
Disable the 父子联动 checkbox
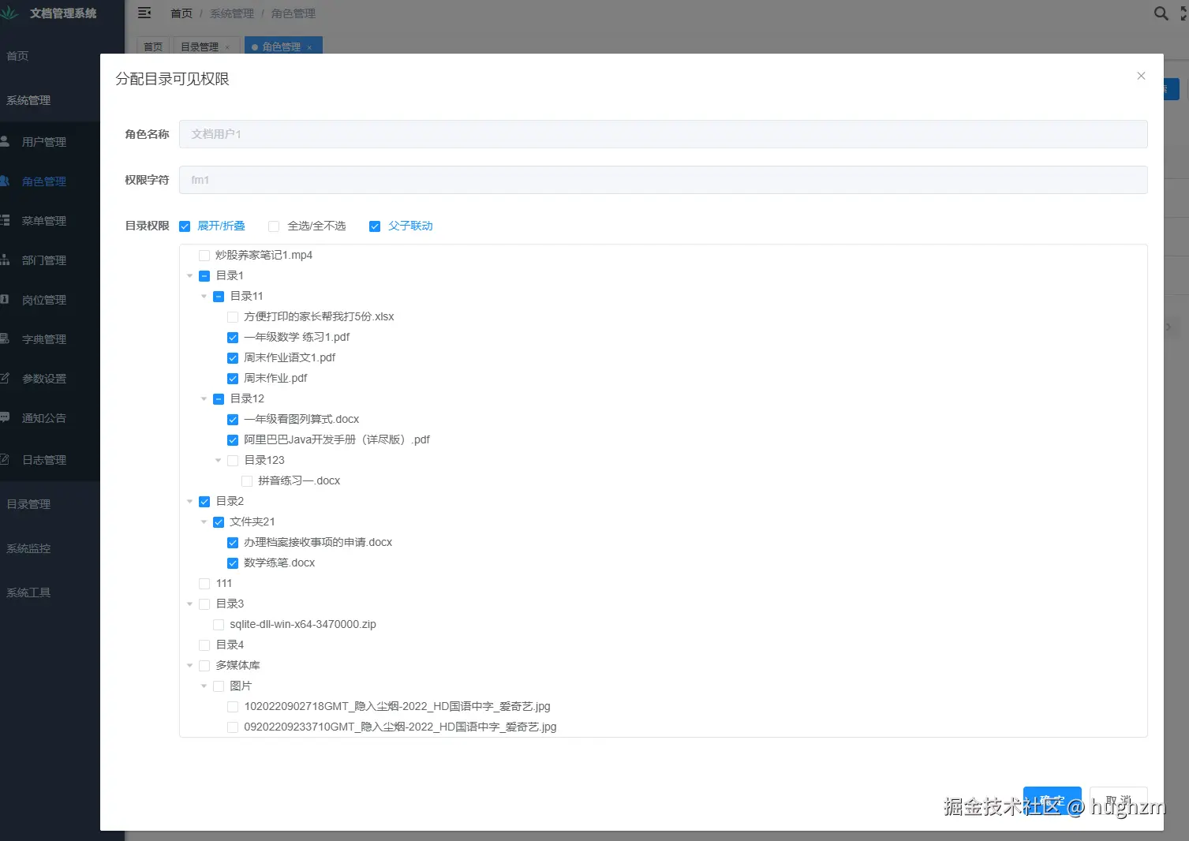coord(375,226)
